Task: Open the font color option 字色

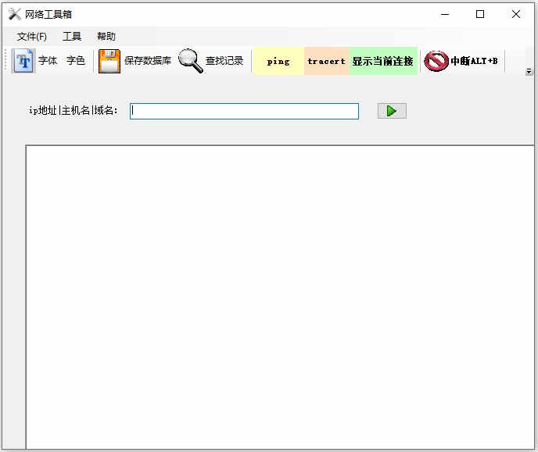Action: [x=76, y=61]
